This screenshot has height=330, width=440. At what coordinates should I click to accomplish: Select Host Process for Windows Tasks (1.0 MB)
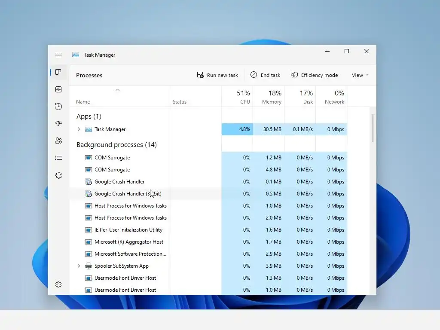pyautogui.click(x=208, y=206)
